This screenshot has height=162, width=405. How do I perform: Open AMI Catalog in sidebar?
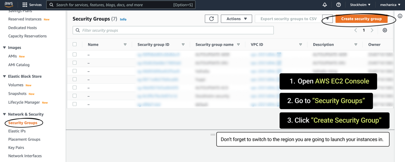pyautogui.click(x=19, y=65)
